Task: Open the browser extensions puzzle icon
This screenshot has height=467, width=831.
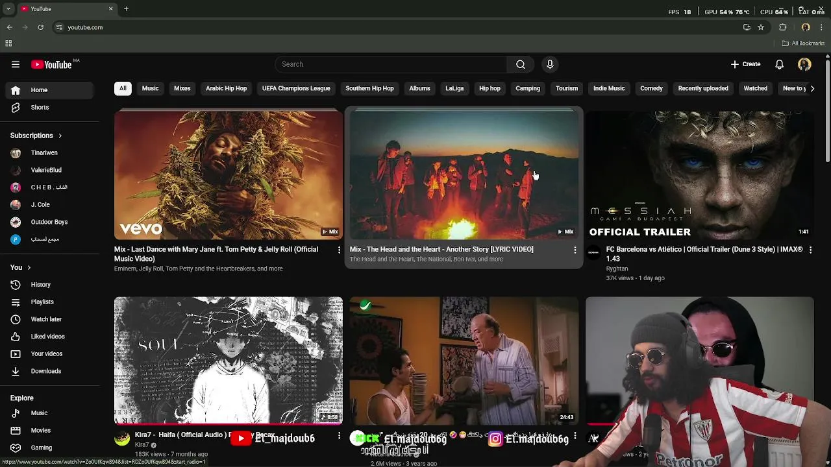Action: [783, 27]
